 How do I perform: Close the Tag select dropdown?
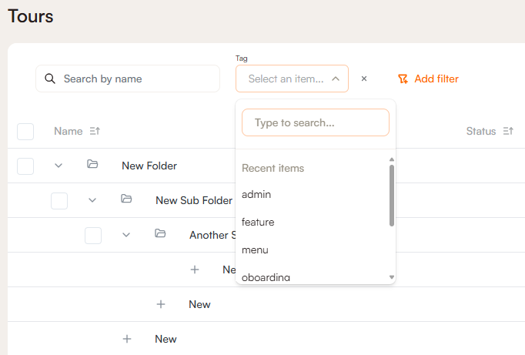click(336, 79)
